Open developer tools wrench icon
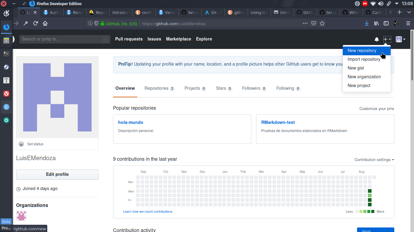 [x=26, y=23]
